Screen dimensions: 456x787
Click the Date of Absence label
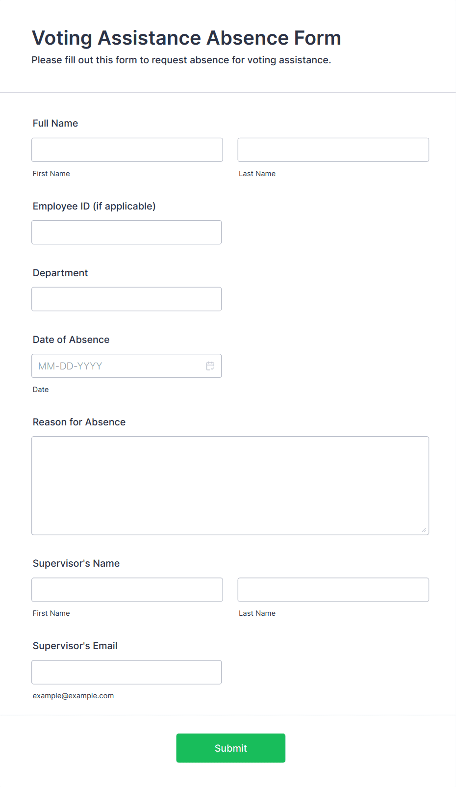point(71,340)
